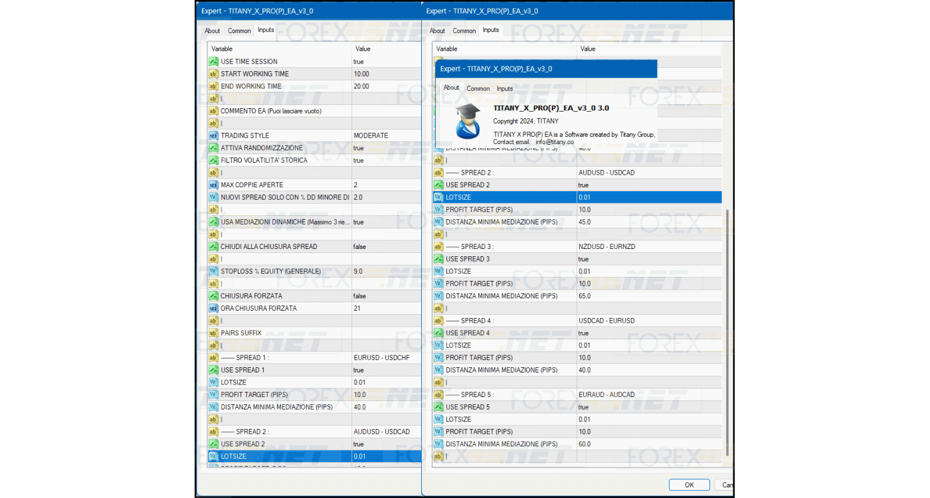Click the integer icon beside MAX COPPIE APERTE
The width and height of the screenshot is (930, 498).
(x=213, y=185)
